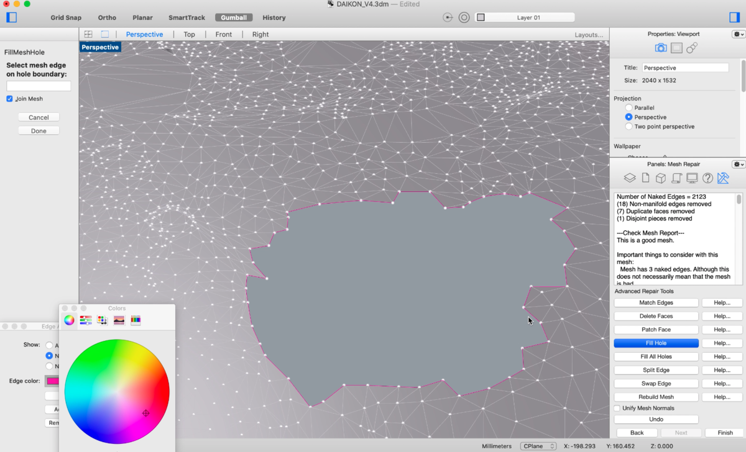
Task: Select the Mesh Repair tools panel icon
Action: [x=723, y=178]
